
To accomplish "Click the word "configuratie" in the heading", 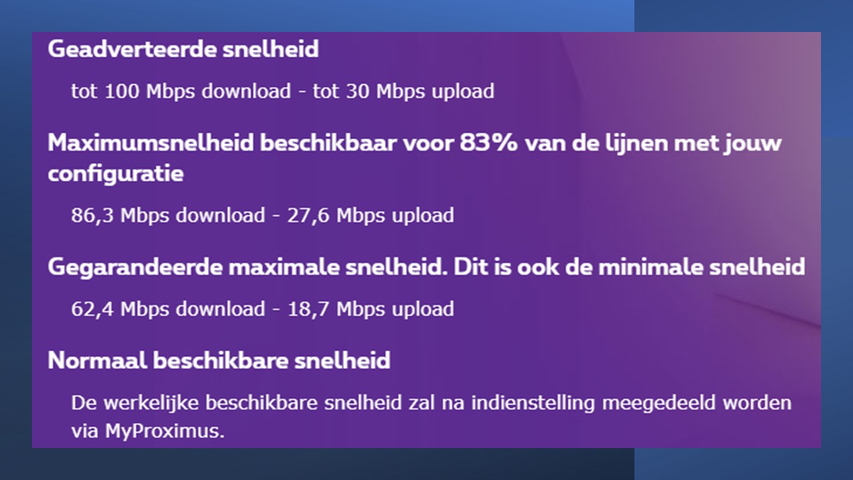I will click(115, 174).
